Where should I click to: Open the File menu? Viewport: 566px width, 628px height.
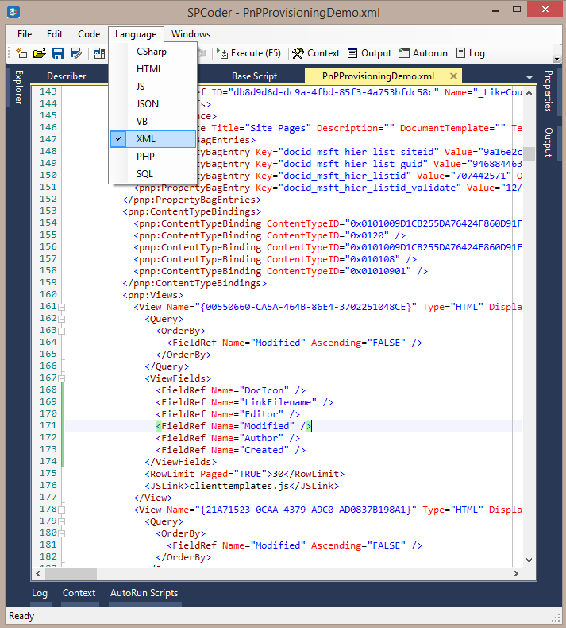pos(25,34)
